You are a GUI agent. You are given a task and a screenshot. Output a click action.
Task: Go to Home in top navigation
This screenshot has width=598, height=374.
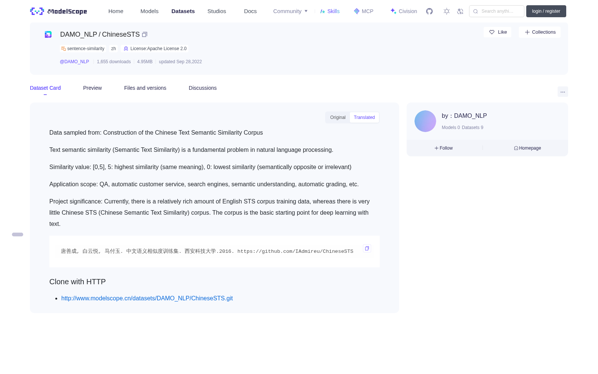116,11
